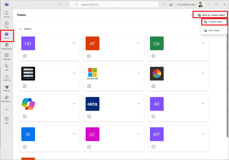Open the Activity feed in sidebar
This screenshot has width=229, height=160.
pyautogui.click(x=7, y=14)
